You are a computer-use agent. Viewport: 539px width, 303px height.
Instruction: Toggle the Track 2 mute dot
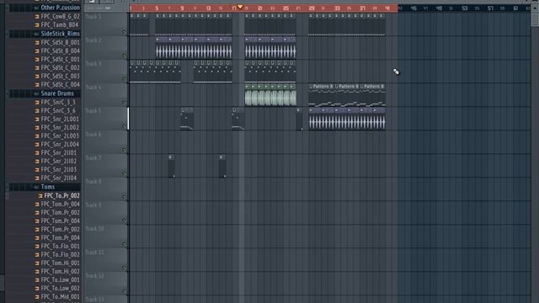pyautogui.click(x=125, y=56)
